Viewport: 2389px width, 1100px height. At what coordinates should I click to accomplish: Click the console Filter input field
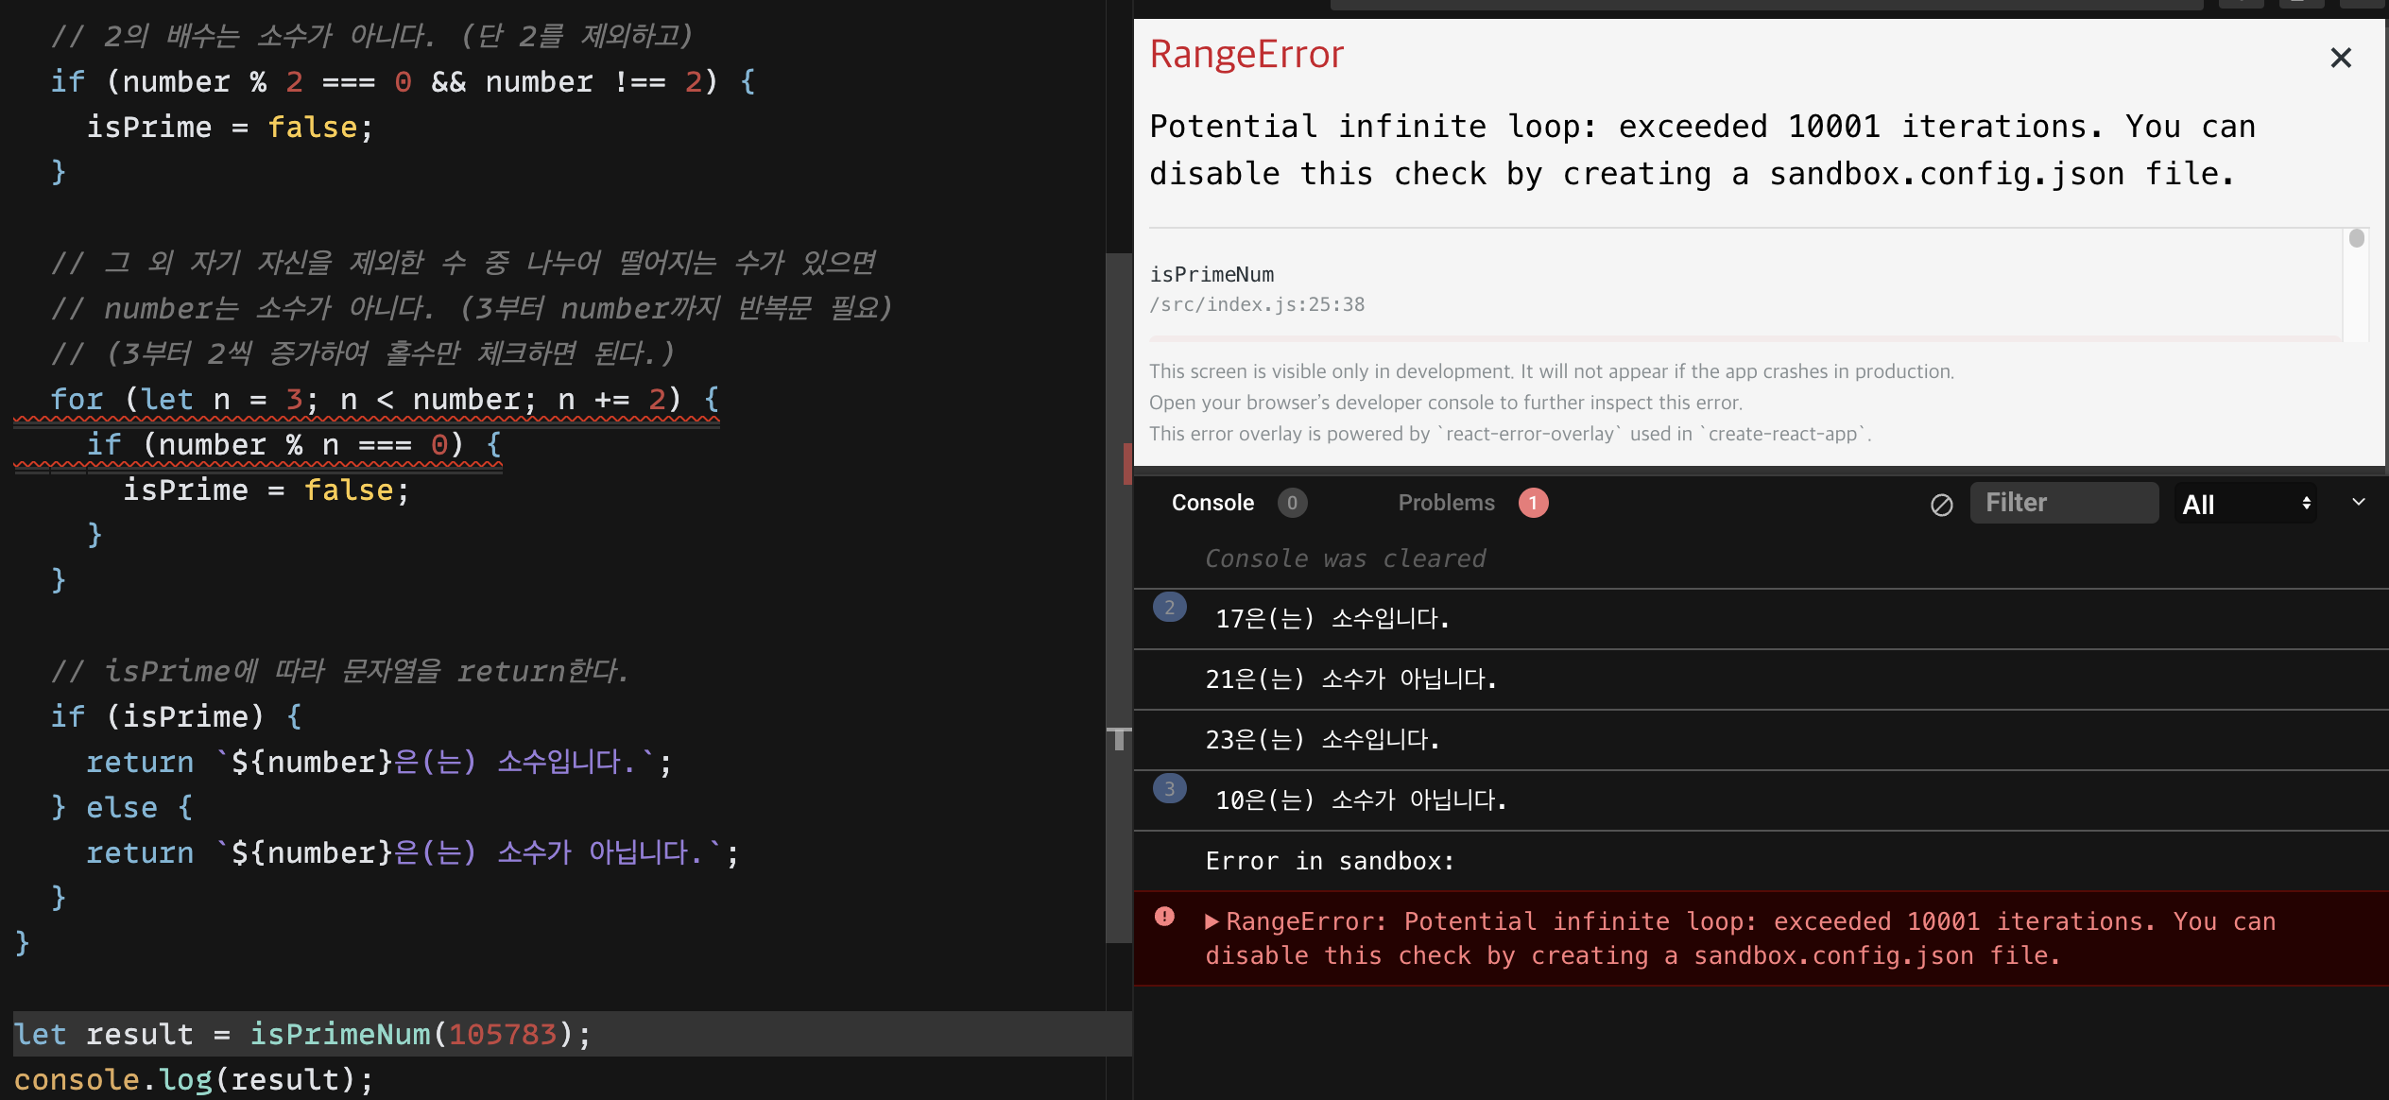click(x=2064, y=503)
